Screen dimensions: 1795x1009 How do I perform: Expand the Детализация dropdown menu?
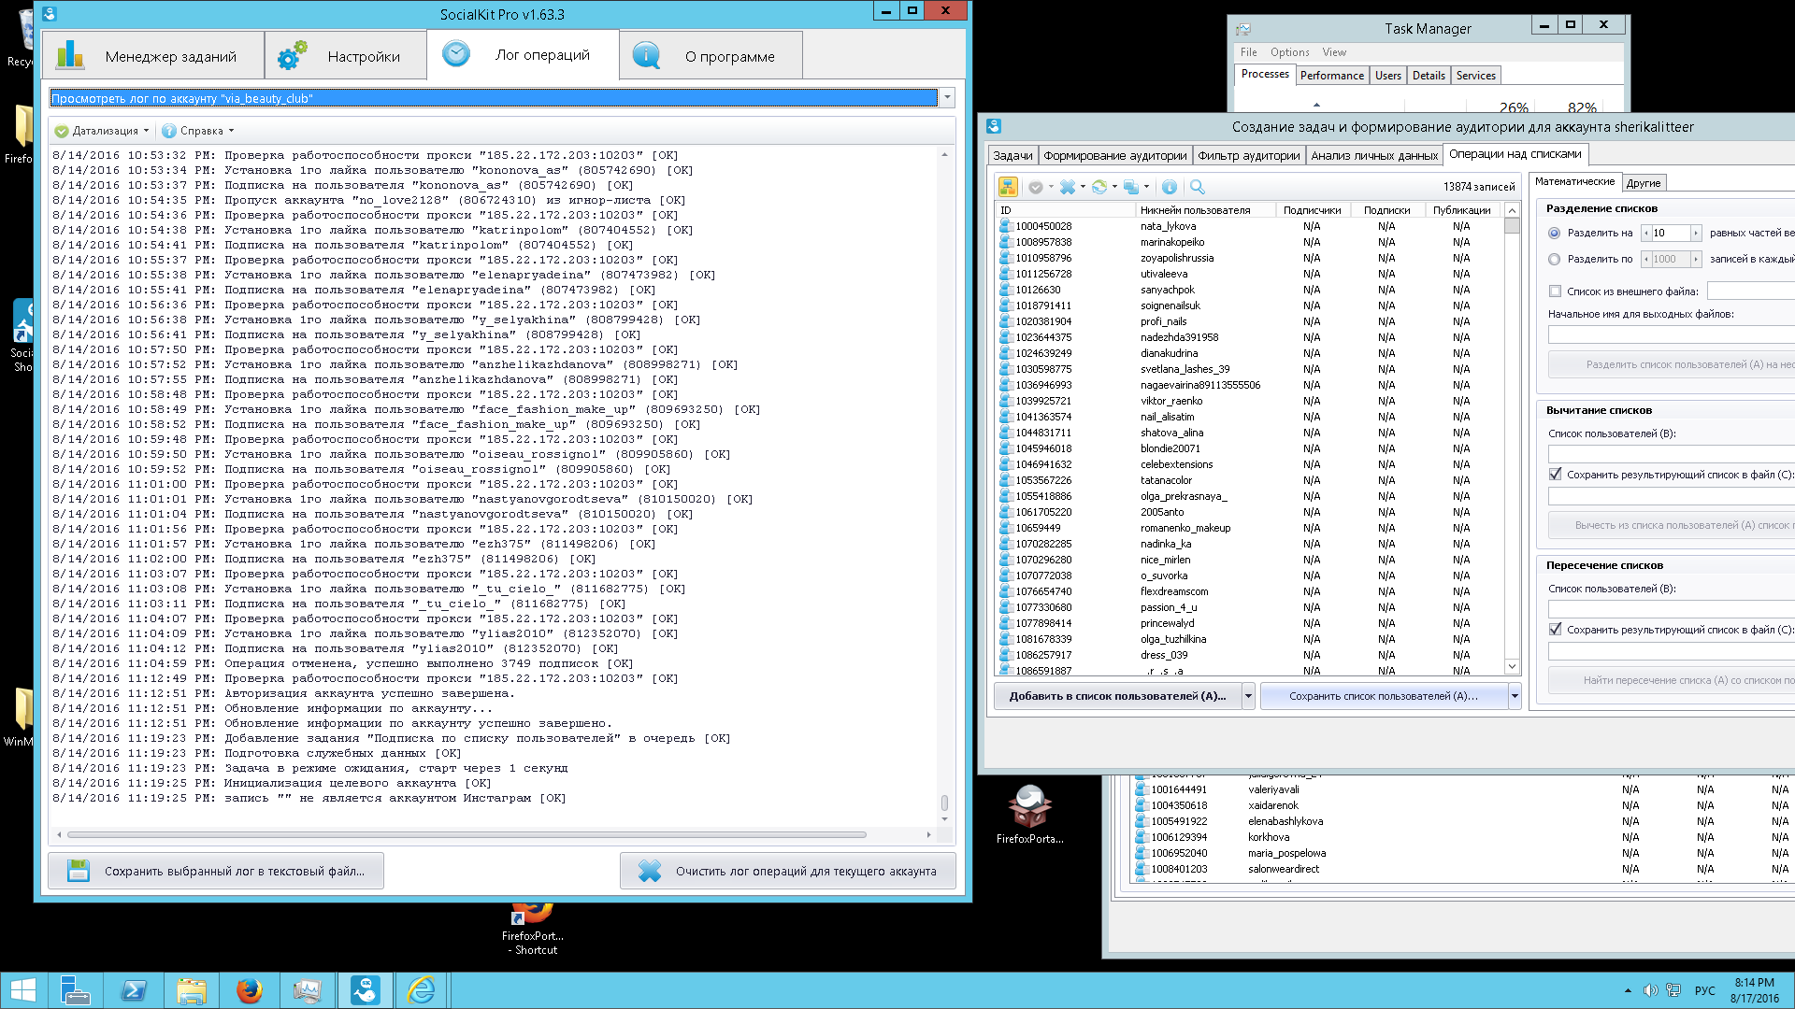[x=147, y=131]
